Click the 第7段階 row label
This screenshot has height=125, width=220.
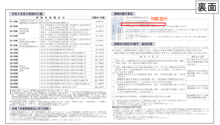point(14,50)
